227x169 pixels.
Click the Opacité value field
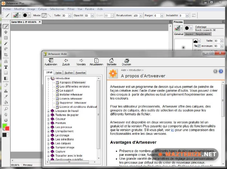[x=88, y=15]
